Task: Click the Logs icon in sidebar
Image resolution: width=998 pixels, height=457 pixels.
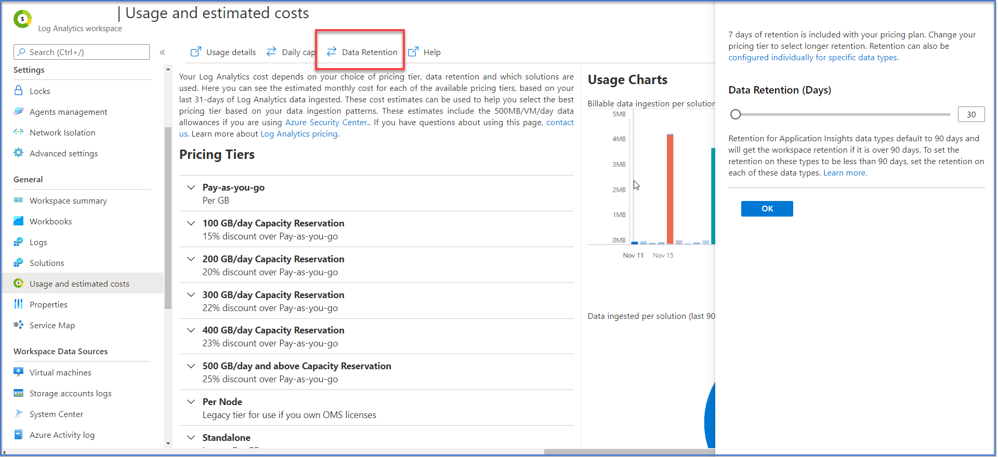Action: pos(19,242)
